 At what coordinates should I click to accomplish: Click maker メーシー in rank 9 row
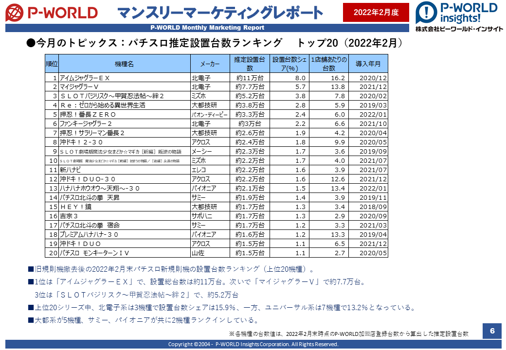[x=202, y=152]
